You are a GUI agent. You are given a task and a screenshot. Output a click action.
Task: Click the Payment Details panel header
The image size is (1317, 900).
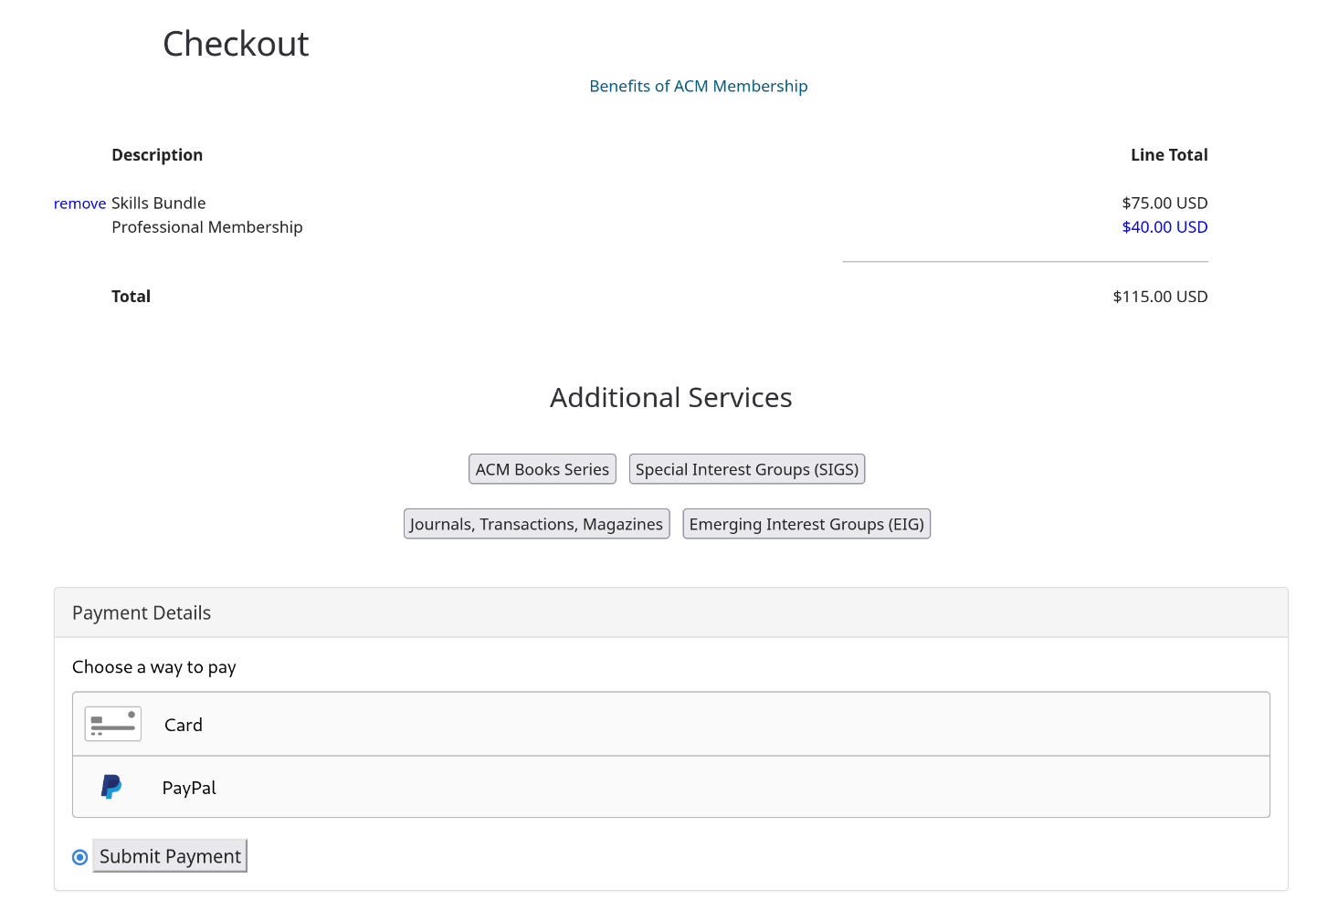(671, 612)
